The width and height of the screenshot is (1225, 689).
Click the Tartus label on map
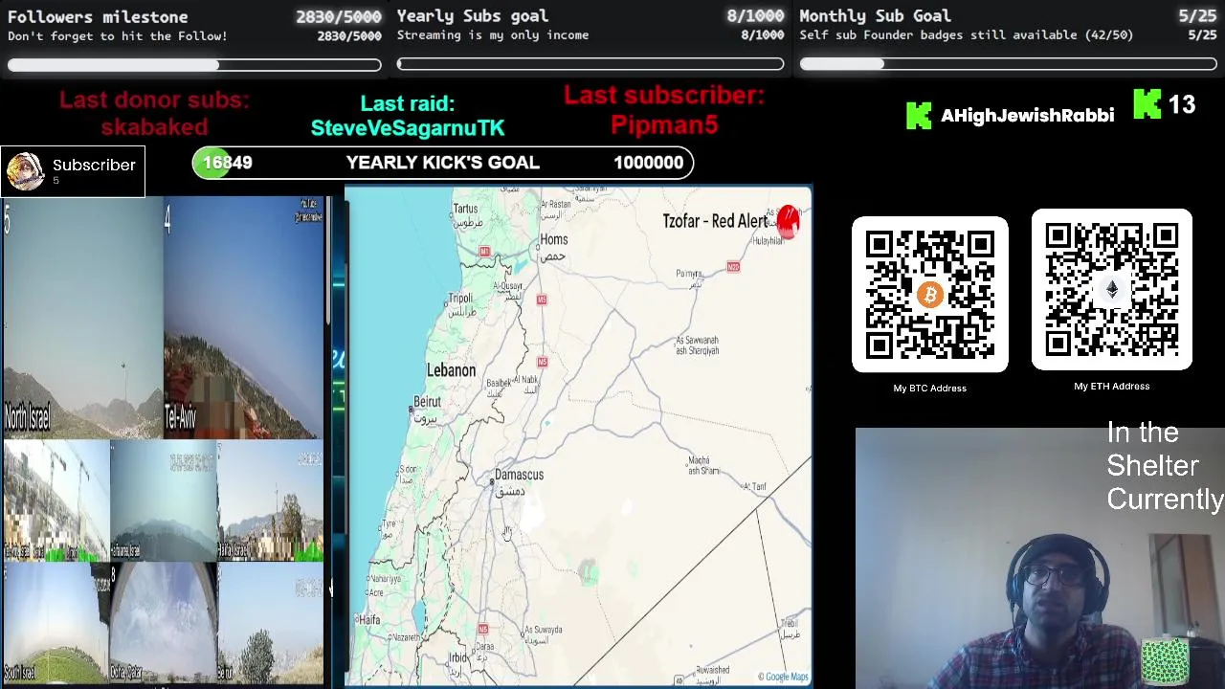(465, 209)
